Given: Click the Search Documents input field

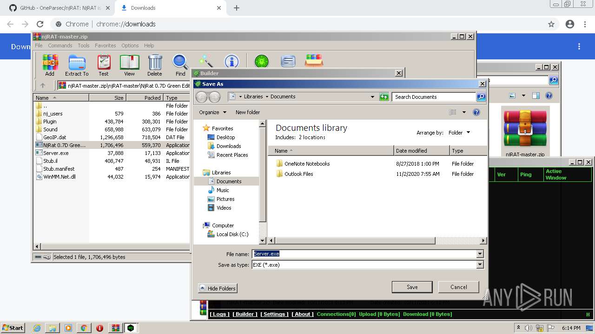Looking at the screenshot, I should [x=434, y=97].
